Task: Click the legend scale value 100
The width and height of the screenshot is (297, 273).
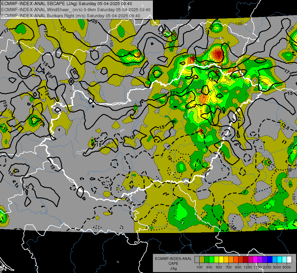Action: tap(199, 267)
